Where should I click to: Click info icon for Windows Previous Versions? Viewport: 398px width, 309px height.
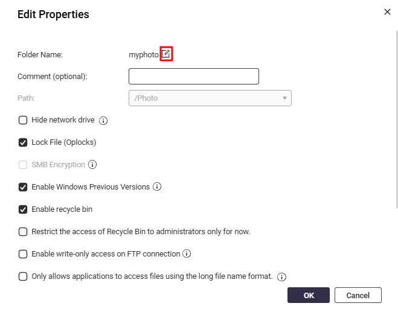[x=157, y=187]
